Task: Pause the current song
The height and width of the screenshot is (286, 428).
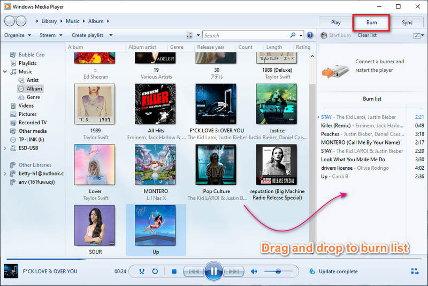Action: pyautogui.click(x=213, y=271)
